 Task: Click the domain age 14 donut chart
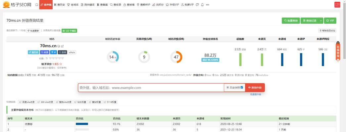(113, 57)
